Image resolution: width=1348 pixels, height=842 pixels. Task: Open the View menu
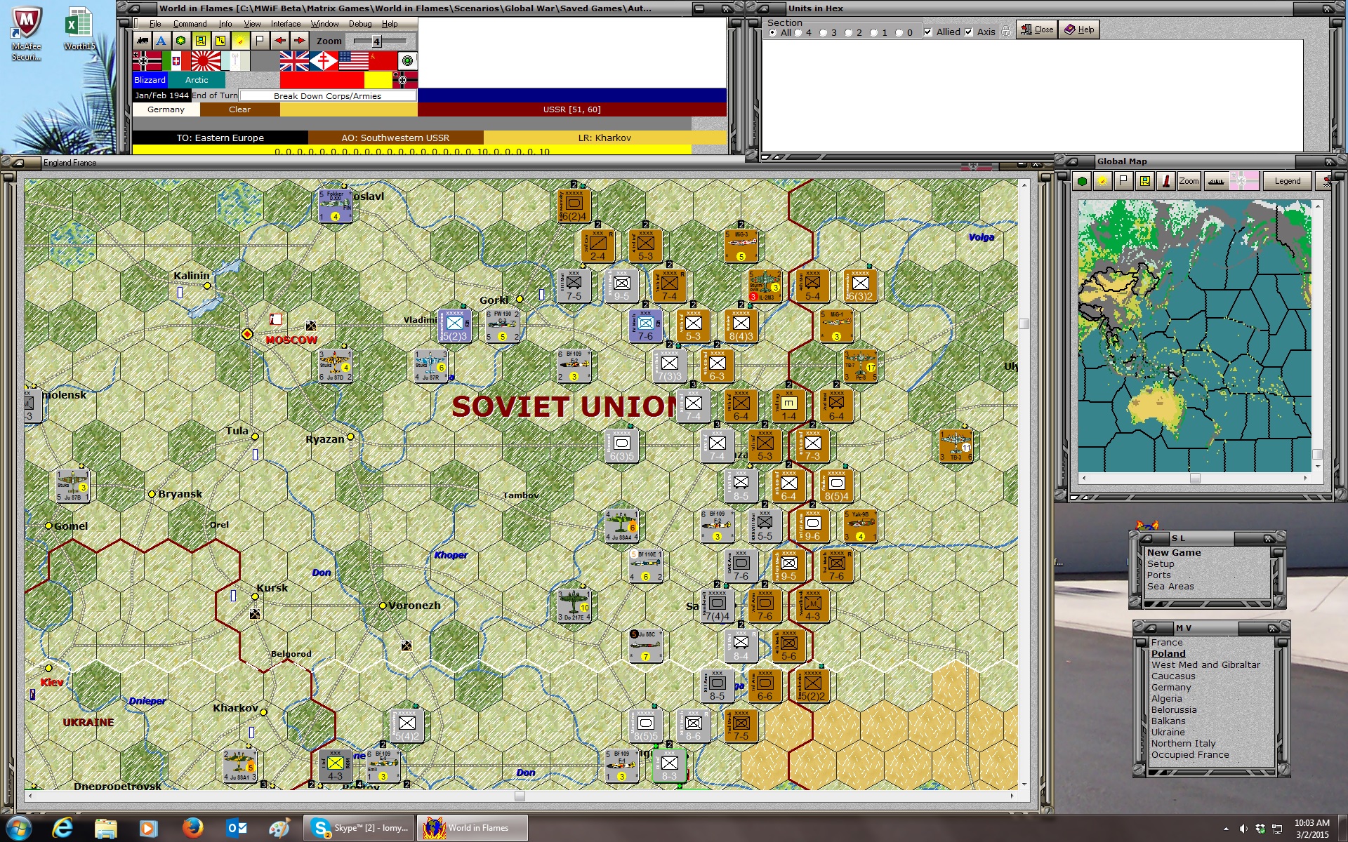[x=252, y=24]
